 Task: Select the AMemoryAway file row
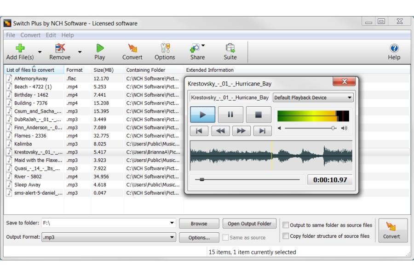(31, 79)
